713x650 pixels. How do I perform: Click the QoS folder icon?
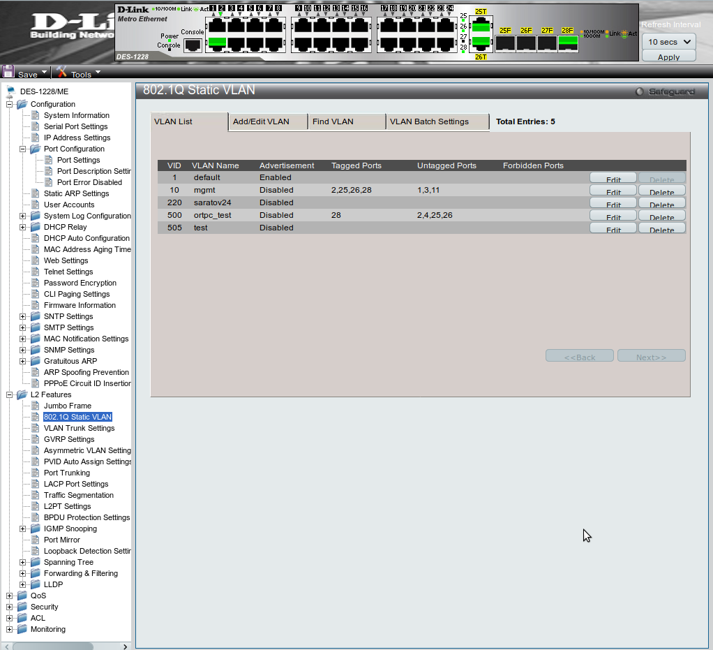pyautogui.click(x=22, y=596)
